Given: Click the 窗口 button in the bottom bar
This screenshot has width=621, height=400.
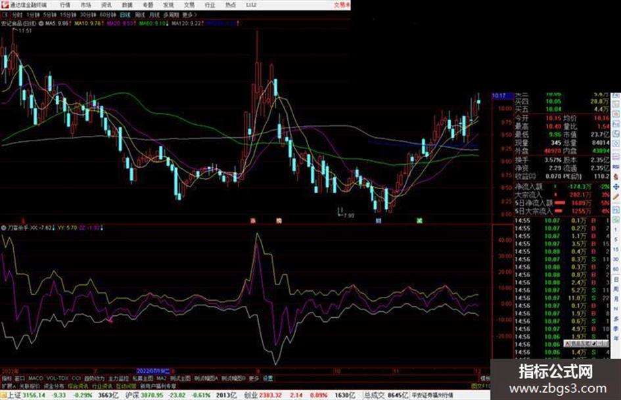Looking at the screenshot, I should (20, 378).
